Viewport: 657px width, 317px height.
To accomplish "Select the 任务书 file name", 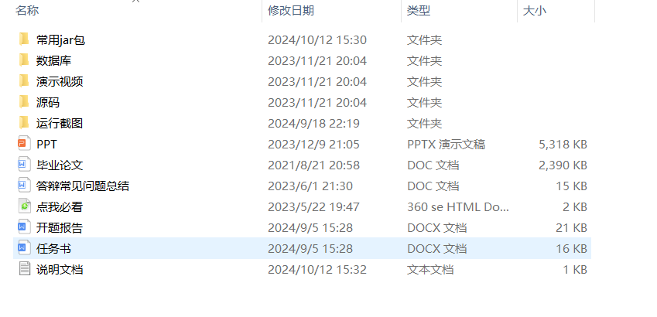I will pyautogui.click(x=53, y=248).
